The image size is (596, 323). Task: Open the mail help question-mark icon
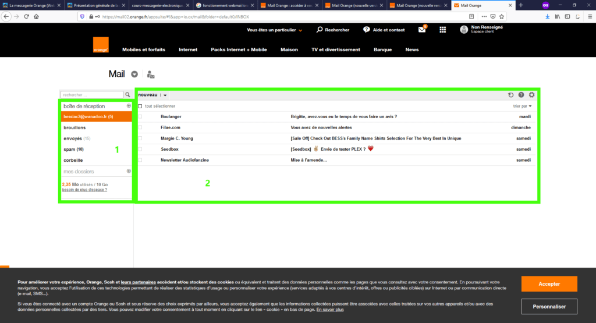521,95
